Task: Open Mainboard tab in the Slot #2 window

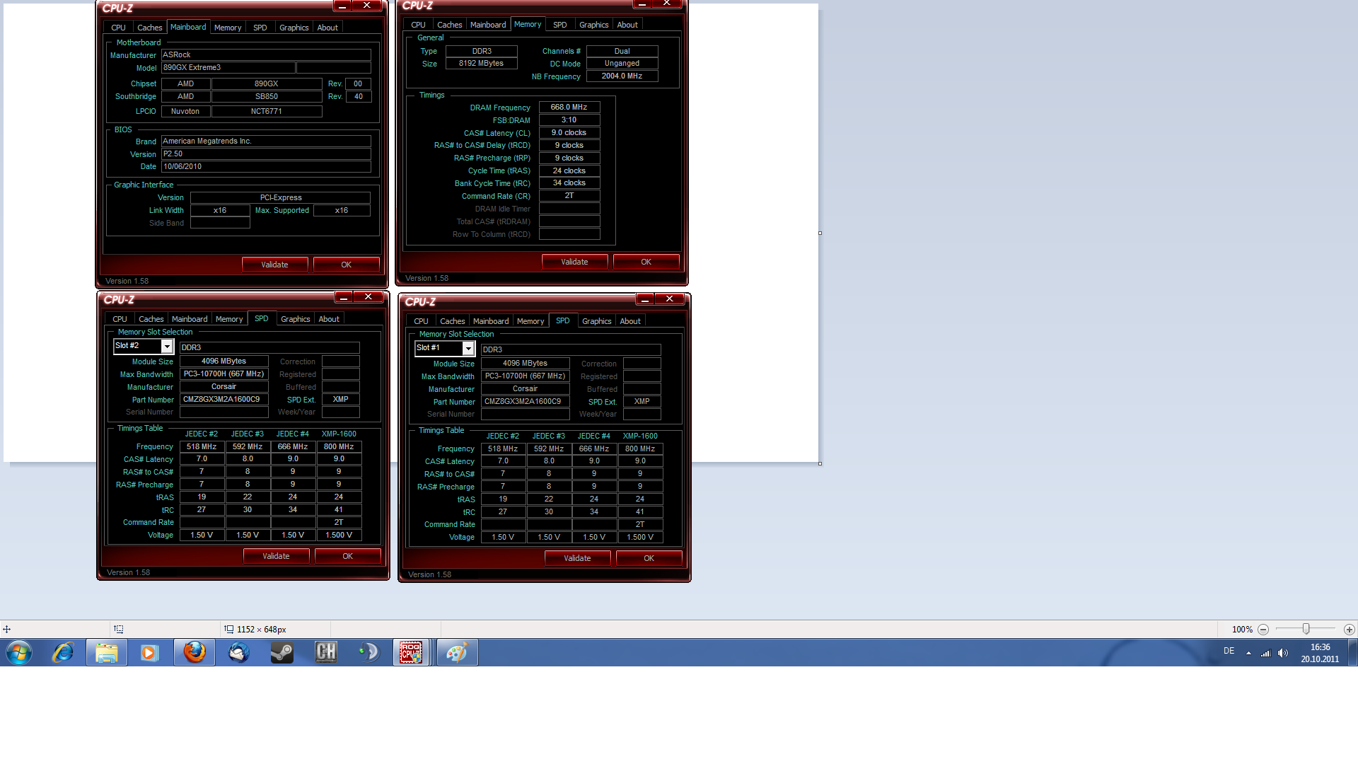Action: click(190, 319)
